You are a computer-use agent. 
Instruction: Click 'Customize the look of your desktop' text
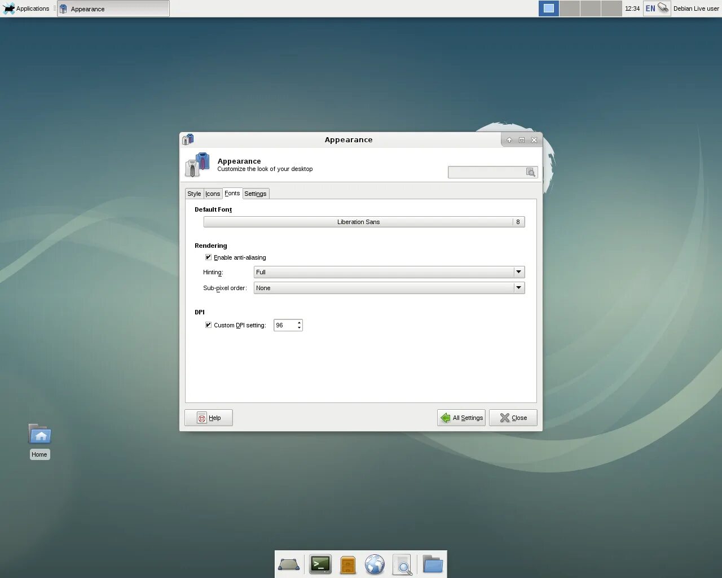tap(265, 169)
